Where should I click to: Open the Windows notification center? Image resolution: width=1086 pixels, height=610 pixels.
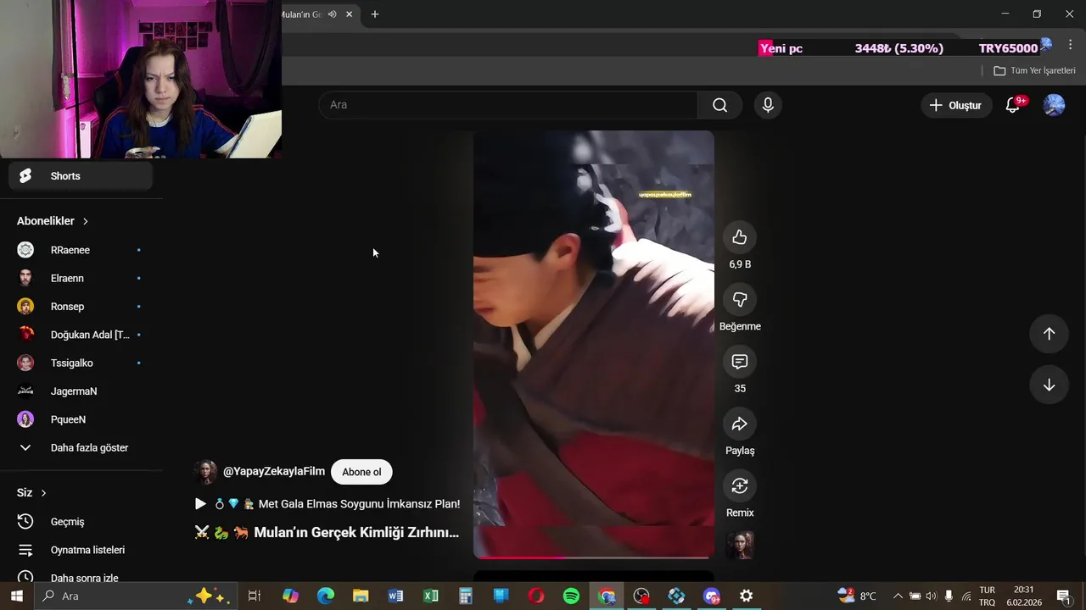[x=1063, y=596]
